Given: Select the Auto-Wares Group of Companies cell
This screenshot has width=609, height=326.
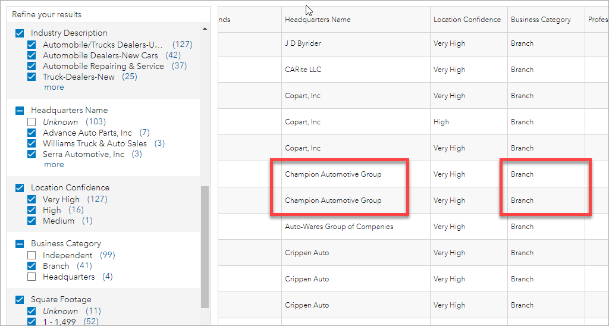Looking at the screenshot, I should click(x=356, y=227).
